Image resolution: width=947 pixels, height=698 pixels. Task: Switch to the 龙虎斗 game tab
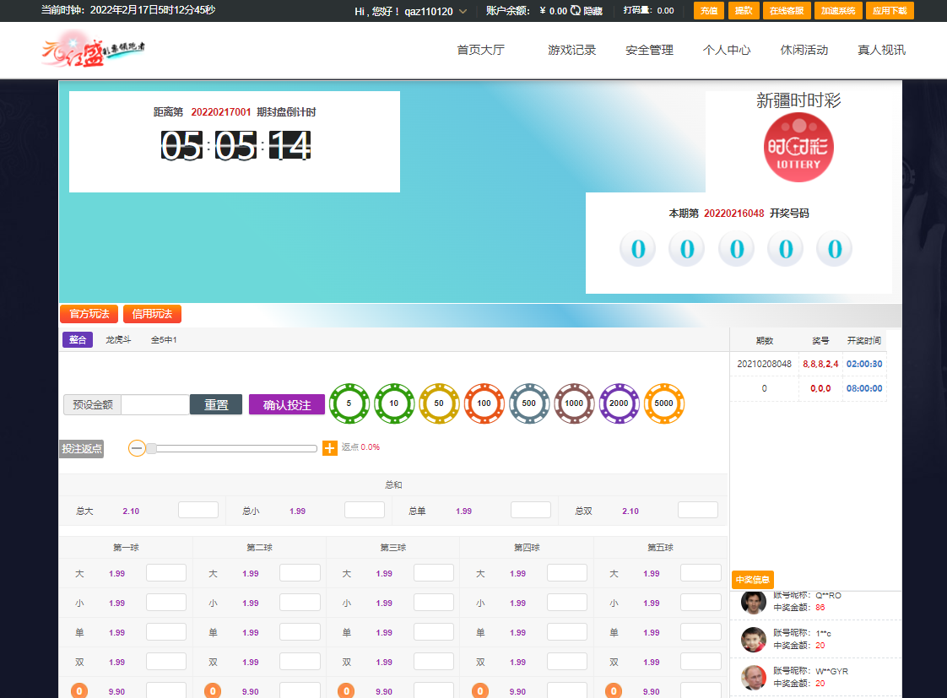point(119,338)
